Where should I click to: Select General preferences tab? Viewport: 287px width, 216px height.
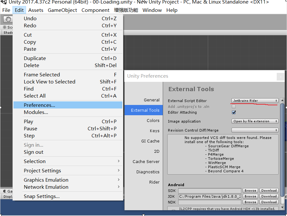[x=144, y=100]
